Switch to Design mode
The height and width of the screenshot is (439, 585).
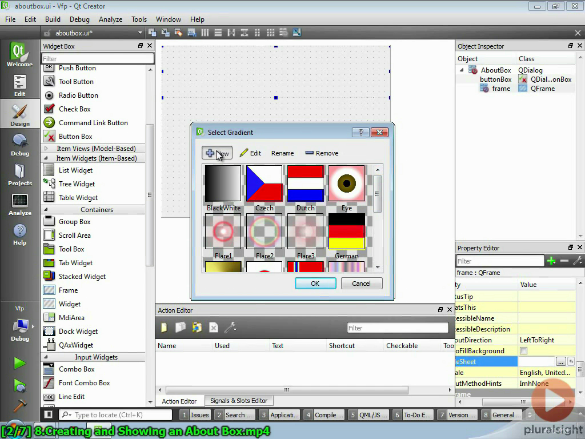(20, 114)
